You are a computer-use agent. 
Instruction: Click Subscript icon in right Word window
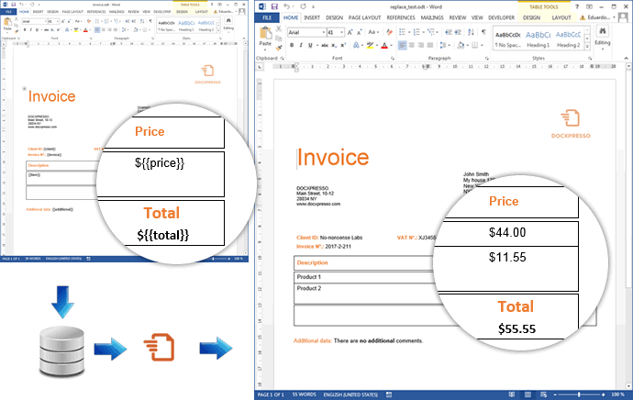(334, 45)
